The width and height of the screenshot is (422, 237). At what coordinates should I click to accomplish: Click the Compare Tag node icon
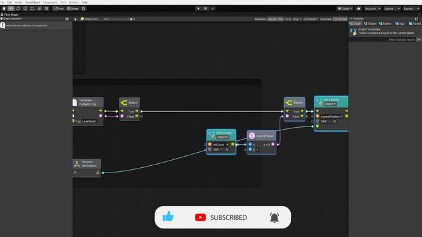click(x=75, y=103)
